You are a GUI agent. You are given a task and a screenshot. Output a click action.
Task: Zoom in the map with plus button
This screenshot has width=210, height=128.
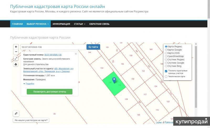click(16, 47)
